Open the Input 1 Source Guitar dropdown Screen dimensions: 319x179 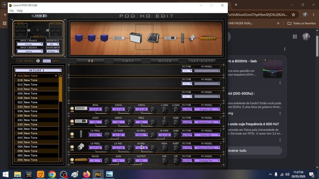pos(30,44)
